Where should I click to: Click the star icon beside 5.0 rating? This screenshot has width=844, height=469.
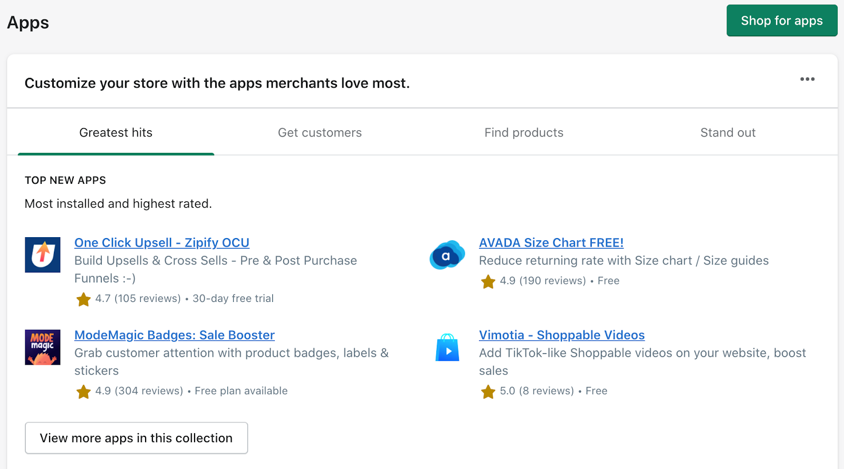click(488, 392)
